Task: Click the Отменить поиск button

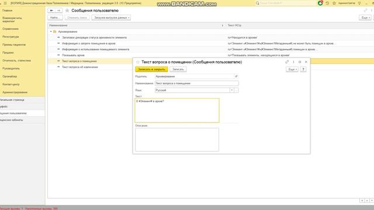Action: (77, 17)
